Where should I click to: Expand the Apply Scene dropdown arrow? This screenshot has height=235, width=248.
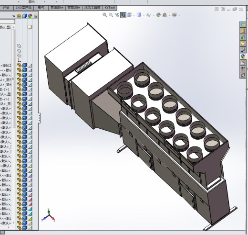click(169, 15)
